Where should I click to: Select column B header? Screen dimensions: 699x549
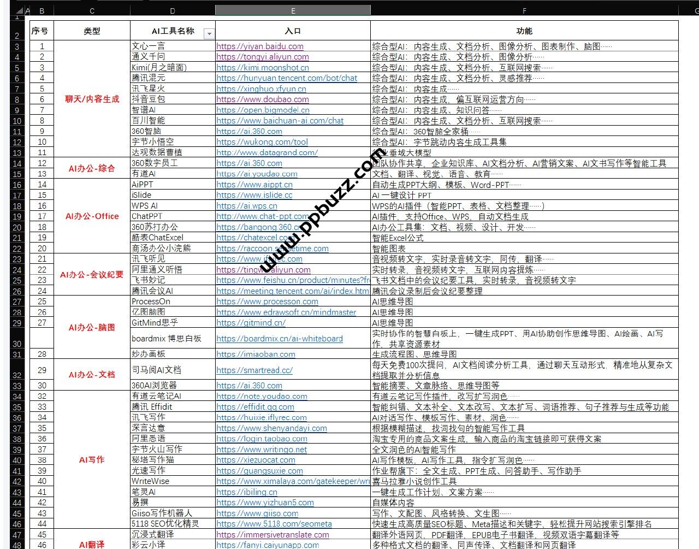coord(42,10)
